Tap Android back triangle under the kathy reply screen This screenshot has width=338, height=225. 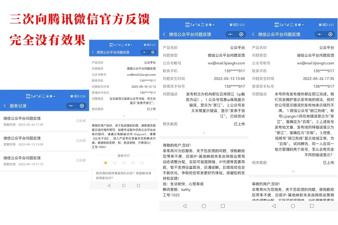[185, 206]
